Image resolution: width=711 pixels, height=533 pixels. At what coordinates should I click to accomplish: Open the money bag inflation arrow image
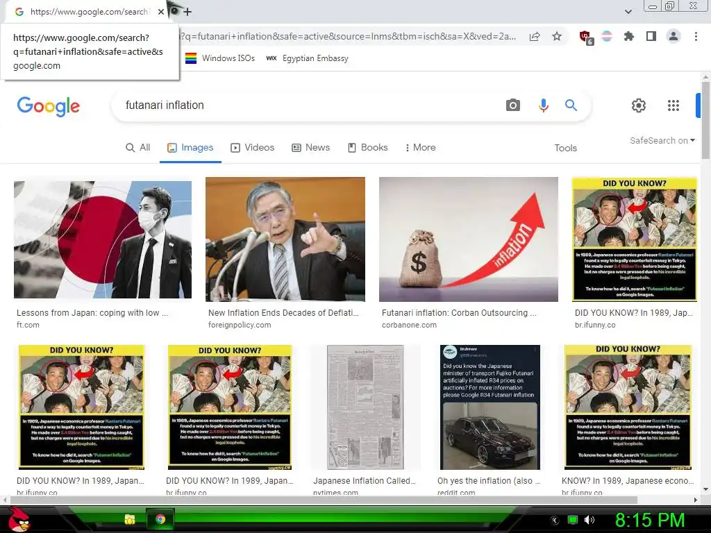tap(469, 239)
